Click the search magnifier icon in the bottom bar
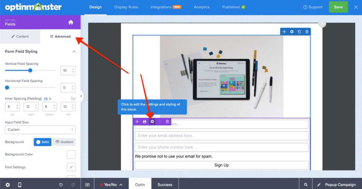Screen dimensions: 362x189 click(306, 185)
